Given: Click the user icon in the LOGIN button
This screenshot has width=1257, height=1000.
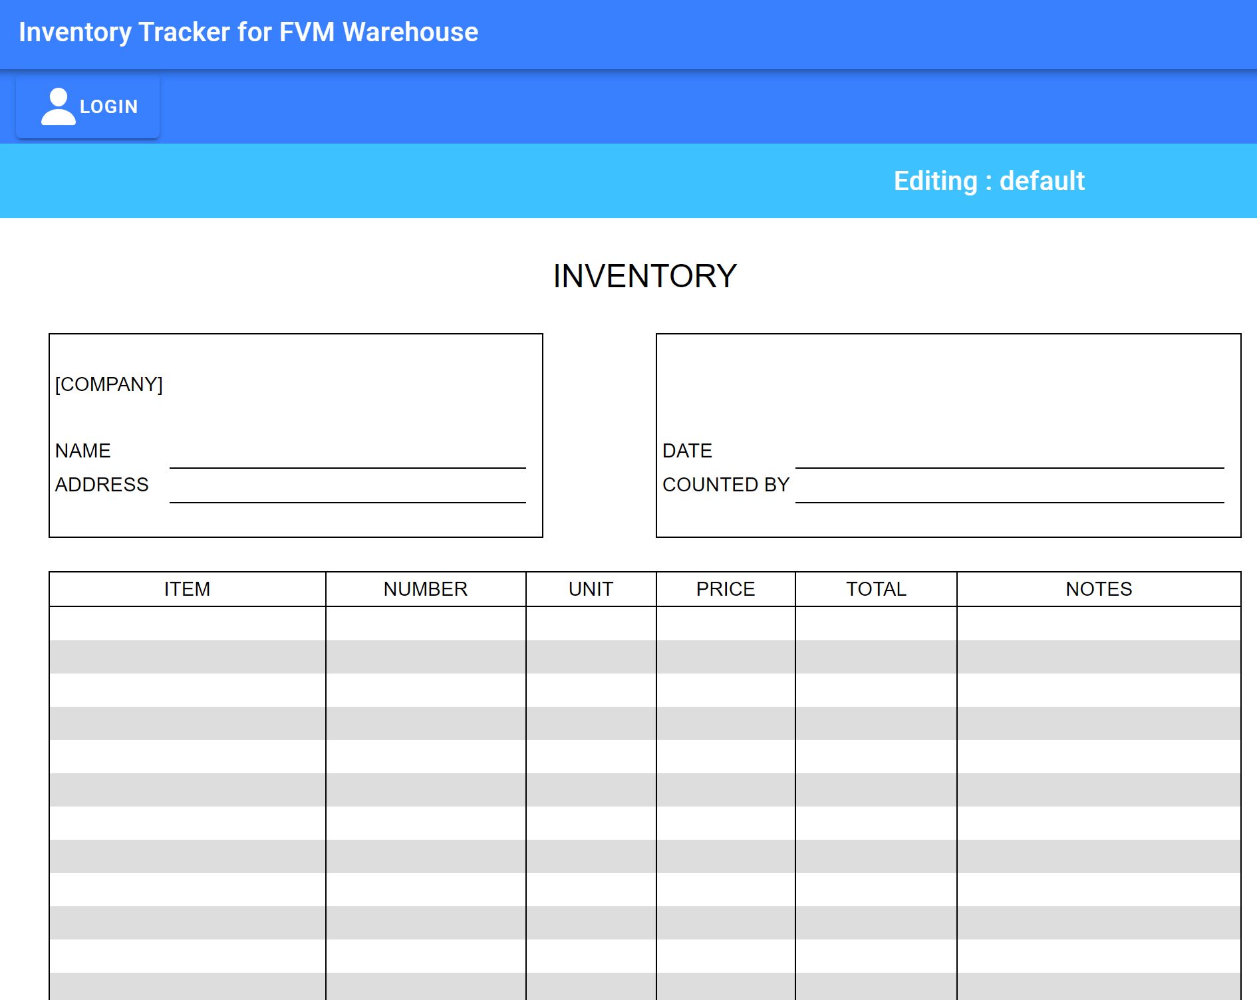Looking at the screenshot, I should (59, 106).
